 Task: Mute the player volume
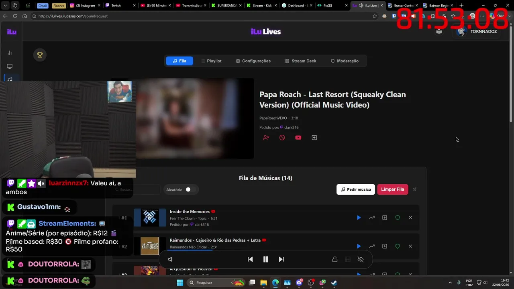coord(170,259)
